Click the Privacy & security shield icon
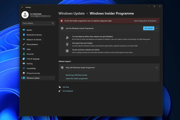Screen dimensions: 180x120 (24, 73)
